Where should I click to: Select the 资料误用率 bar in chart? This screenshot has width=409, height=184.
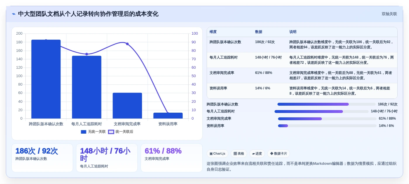click(168, 116)
